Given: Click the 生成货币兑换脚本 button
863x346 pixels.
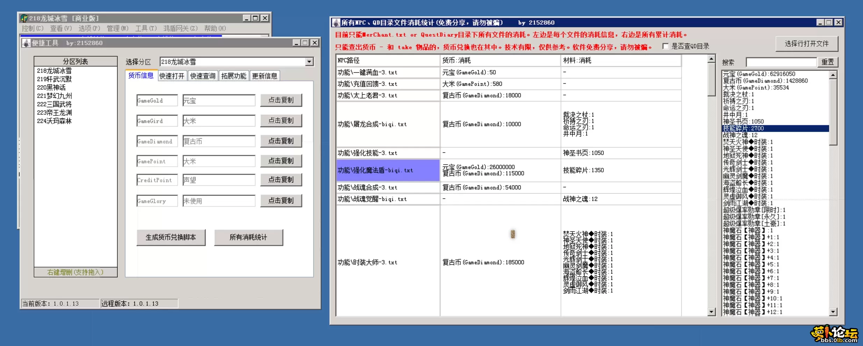Looking at the screenshot, I should pyautogui.click(x=171, y=238).
